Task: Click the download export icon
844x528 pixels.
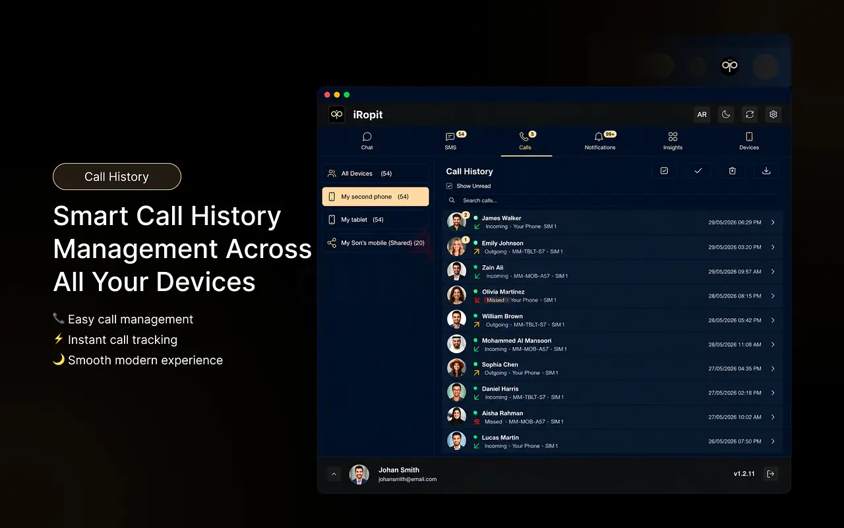Action: click(x=766, y=171)
